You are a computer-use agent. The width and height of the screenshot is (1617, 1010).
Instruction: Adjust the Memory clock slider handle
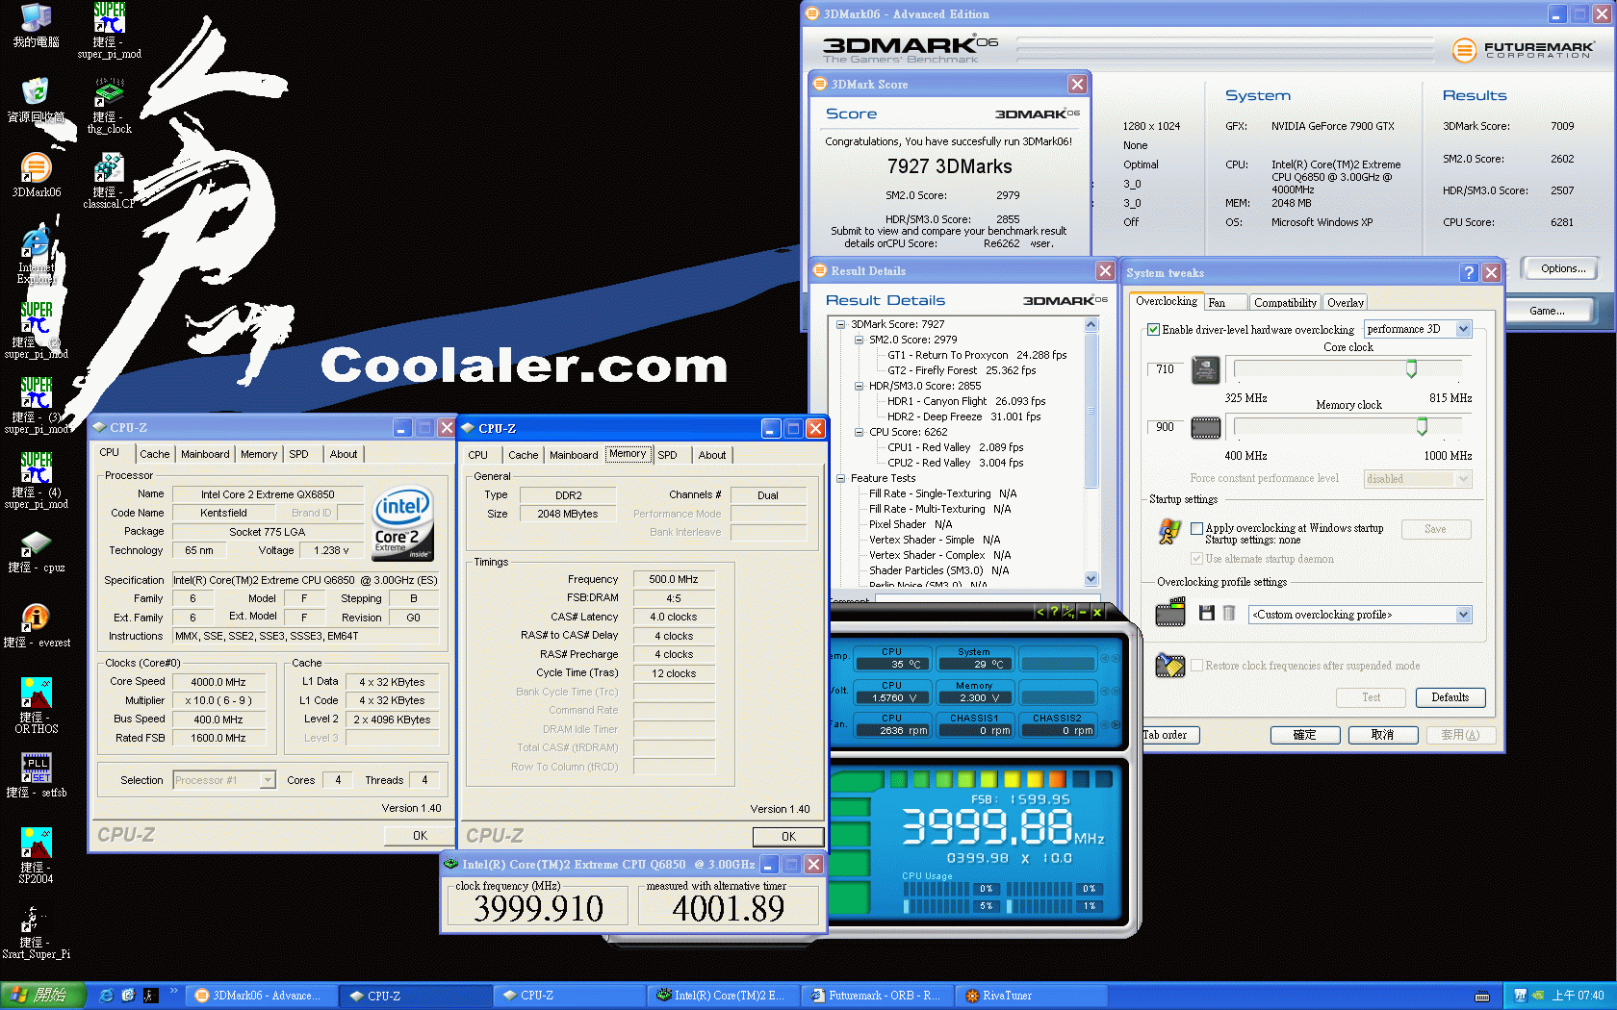pyautogui.click(x=1422, y=426)
